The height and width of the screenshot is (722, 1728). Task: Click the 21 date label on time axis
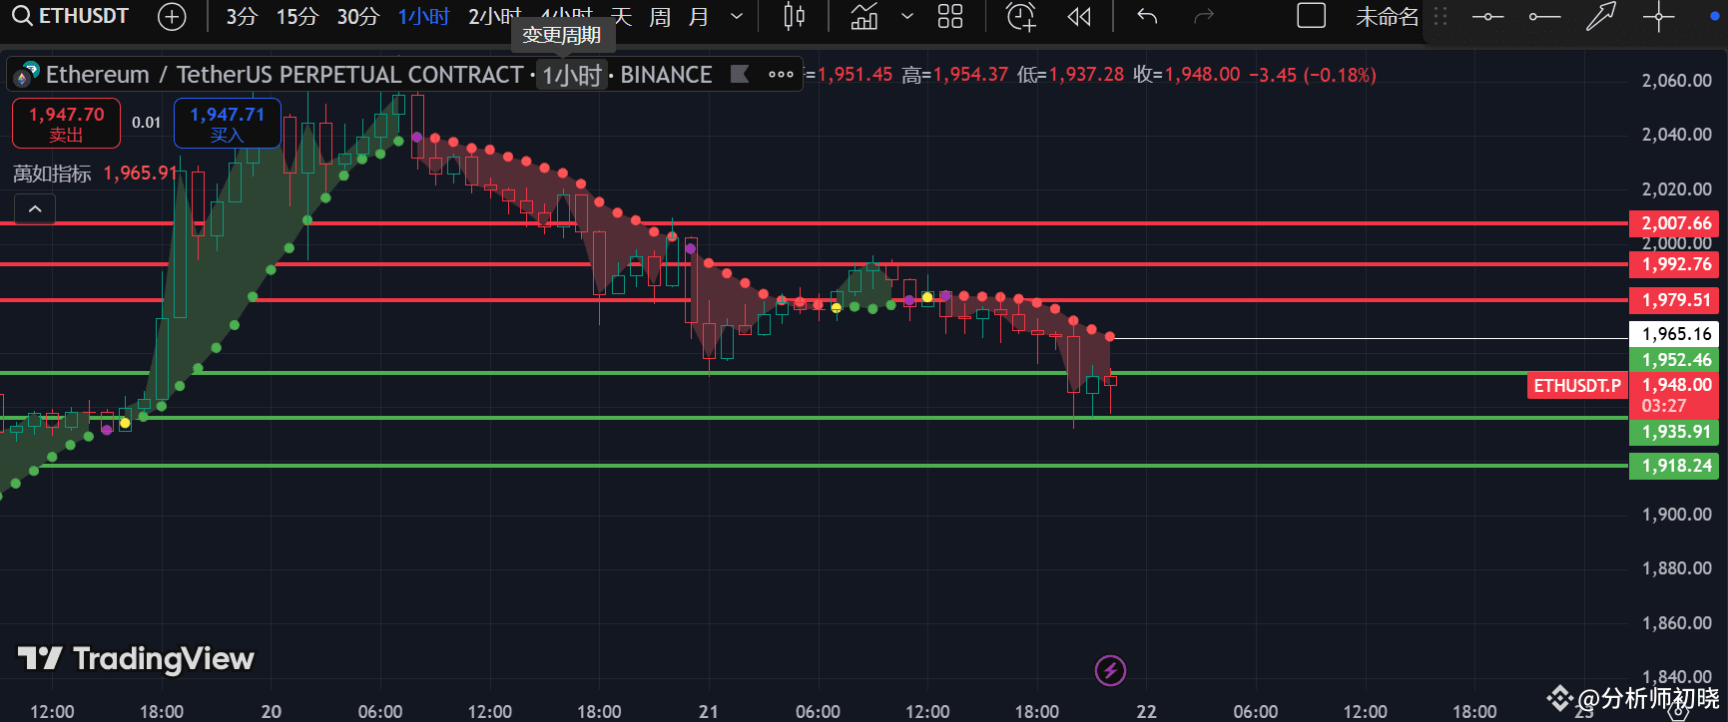coord(709,711)
